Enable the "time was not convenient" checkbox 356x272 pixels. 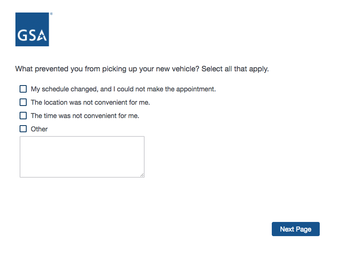[23, 116]
